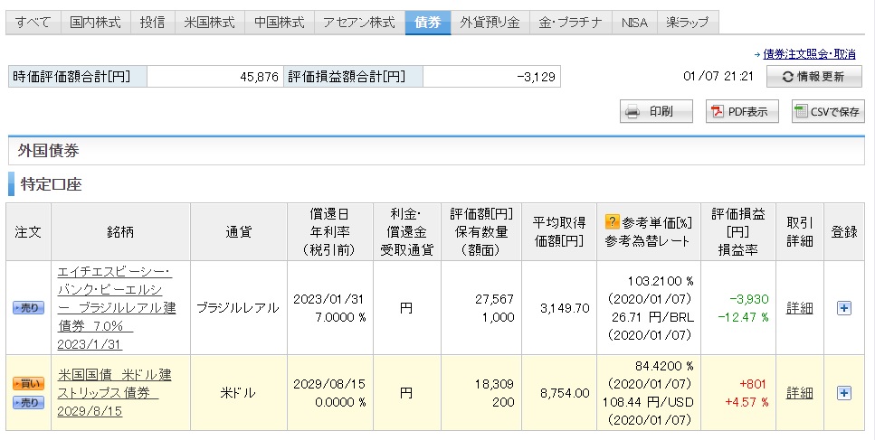The width and height of the screenshot is (875, 440).
Task: Open 詳細 for the US dollar strips bond
Action: tap(799, 393)
